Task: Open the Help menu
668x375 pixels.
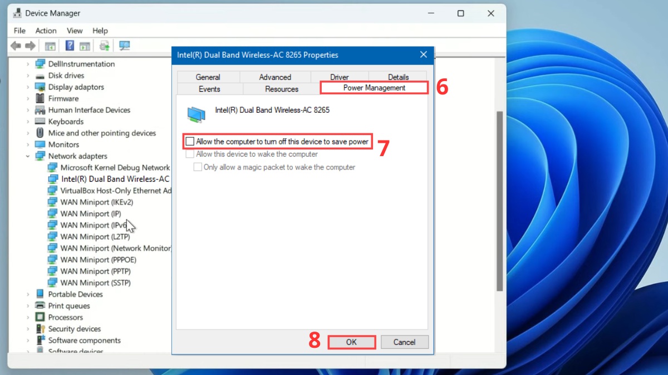Action: click(x=100, y=31)
